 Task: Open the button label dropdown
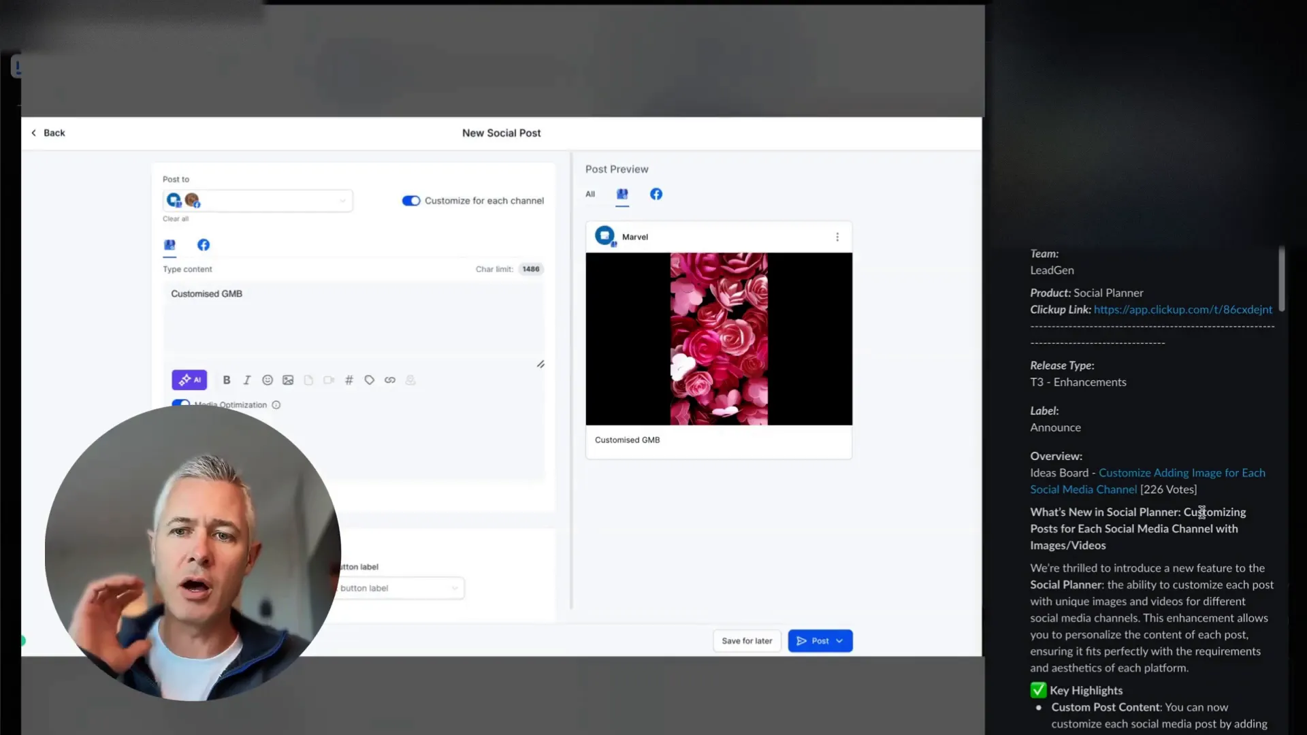point(399,588)
